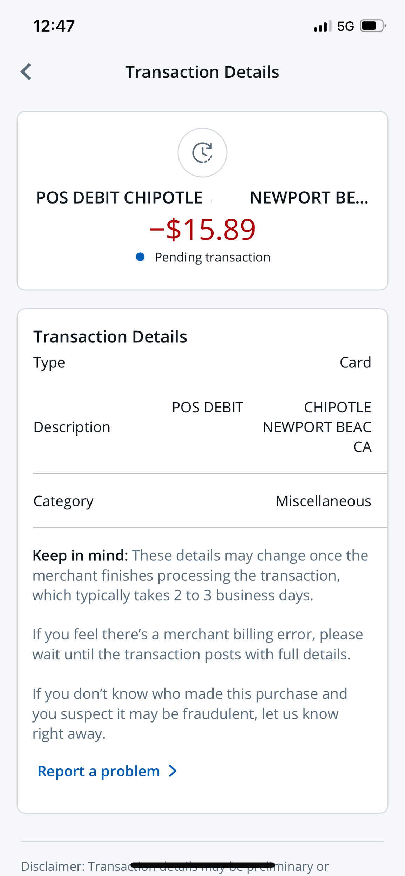405x876 pixels.
Task: Tap the blue pending status dot
Action: pyautogui.click(x=140, y=257)
